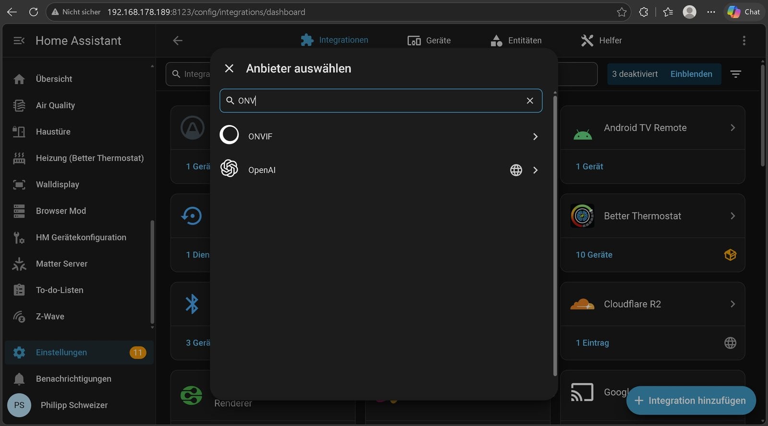Click the Matter Server icon in sidebar
Image resolution: width=768 pixels, height=426 pixels.
[19, 264]
